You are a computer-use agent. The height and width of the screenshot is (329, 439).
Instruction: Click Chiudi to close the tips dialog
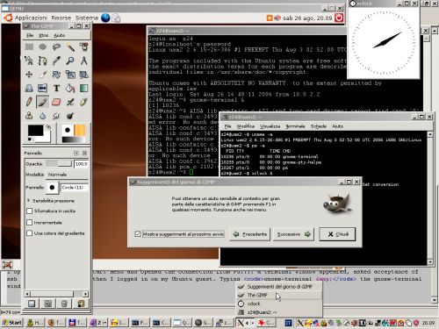pos(337,234)
